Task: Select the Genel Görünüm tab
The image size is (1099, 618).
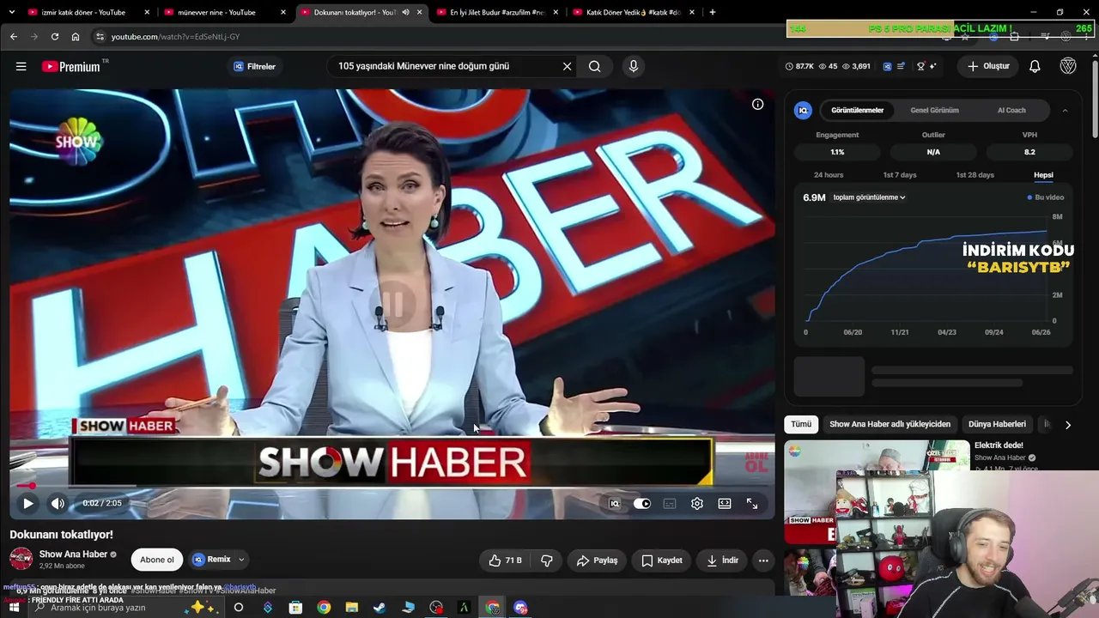Action: click(x=934, y=110)
